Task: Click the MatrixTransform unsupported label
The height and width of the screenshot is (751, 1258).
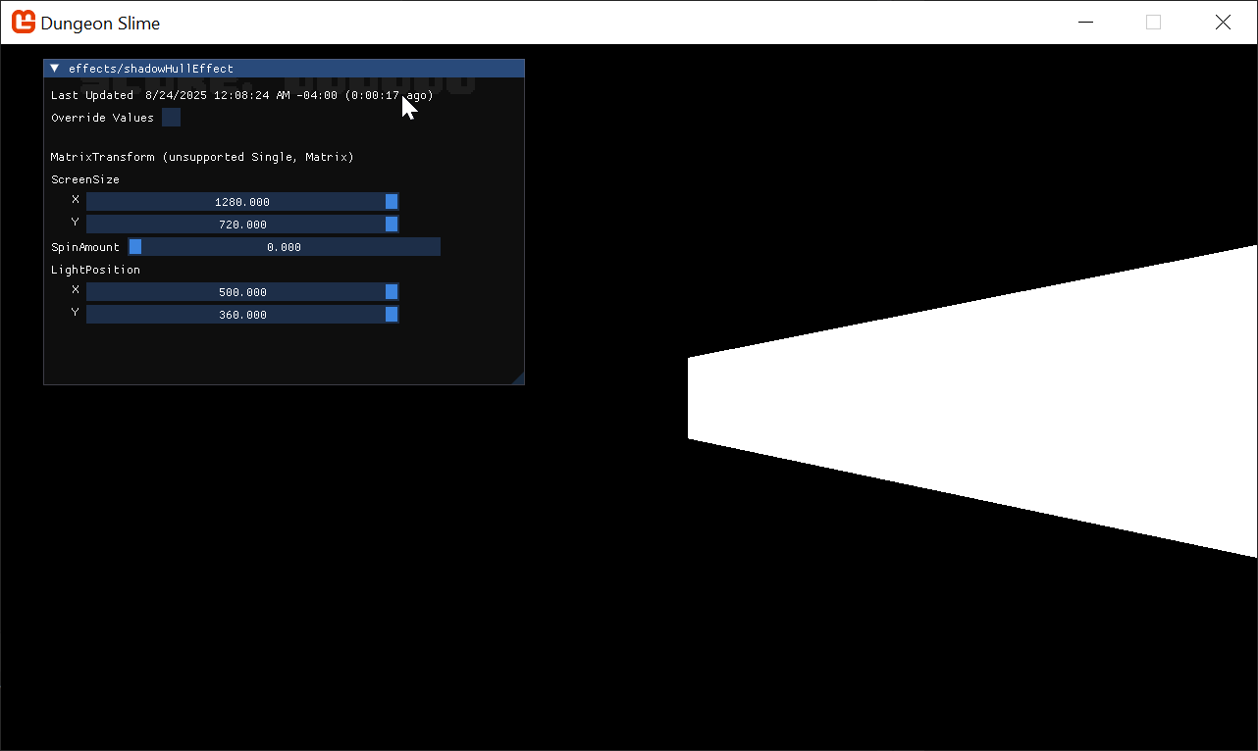Action: point(202,157)
